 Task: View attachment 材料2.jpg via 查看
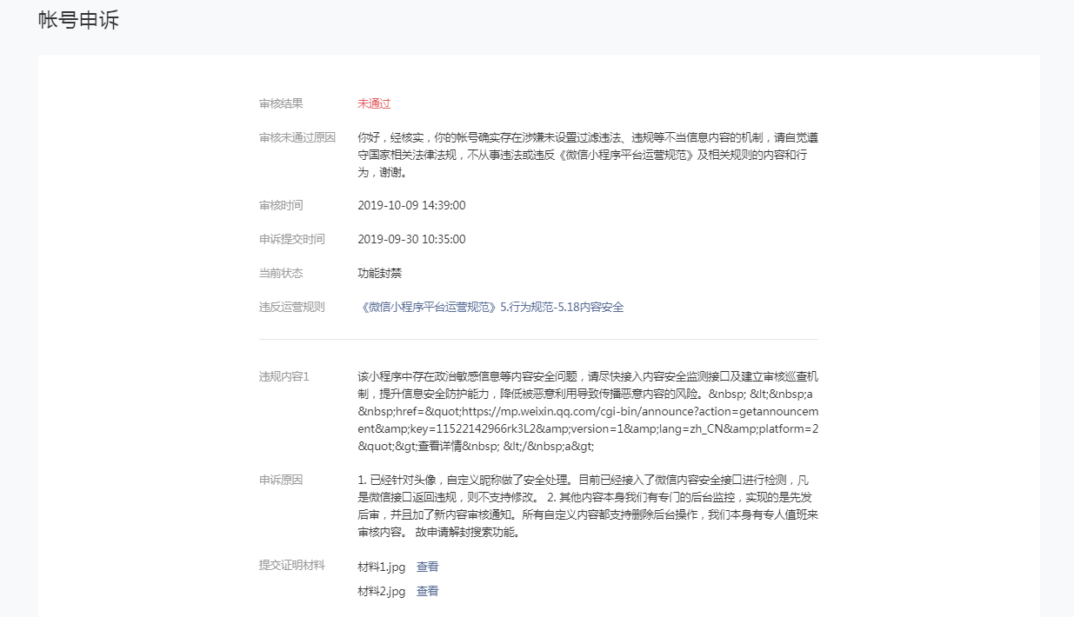point(427,591)
